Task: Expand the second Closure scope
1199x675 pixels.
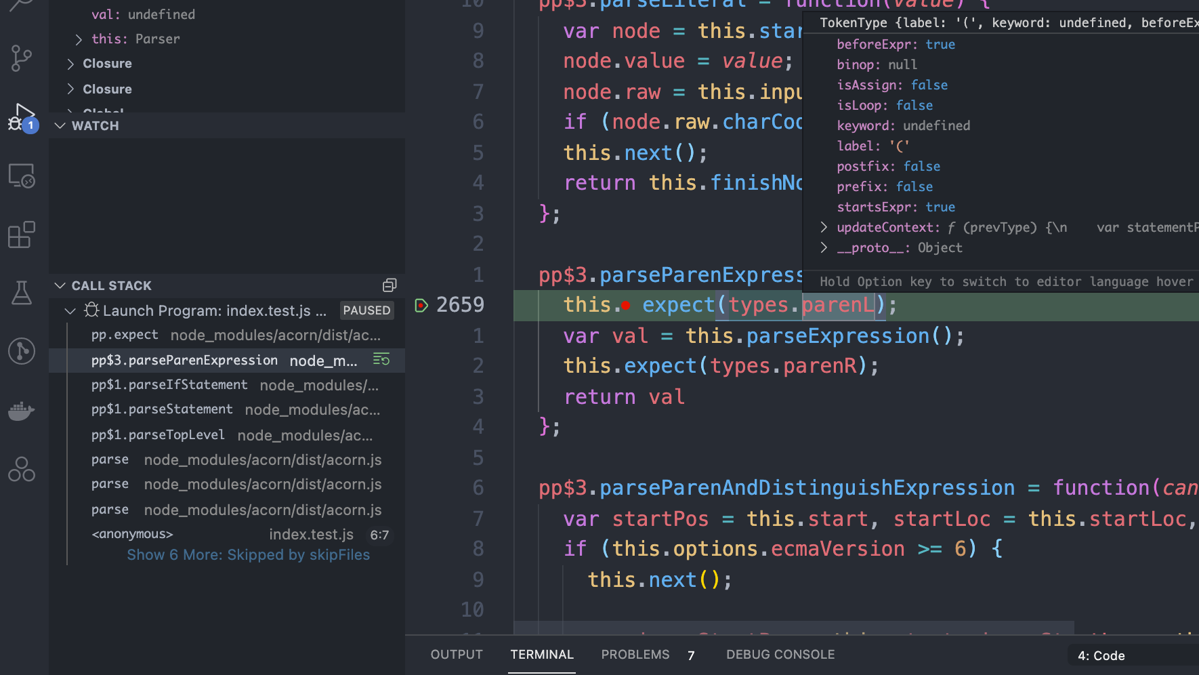Action: point(70,89)
